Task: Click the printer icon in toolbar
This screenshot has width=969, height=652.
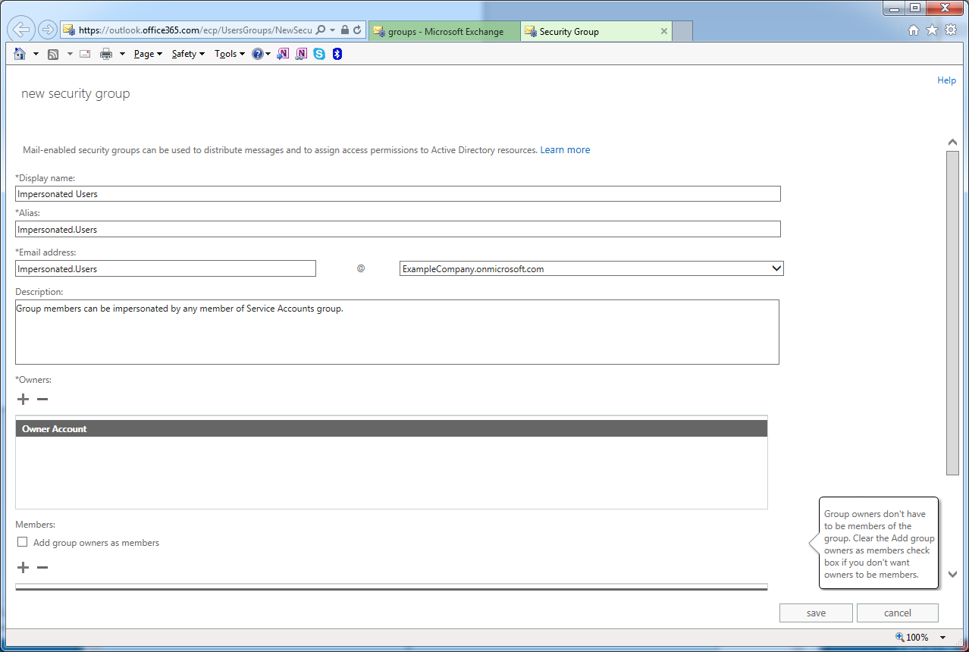Action: click(106, 54)
